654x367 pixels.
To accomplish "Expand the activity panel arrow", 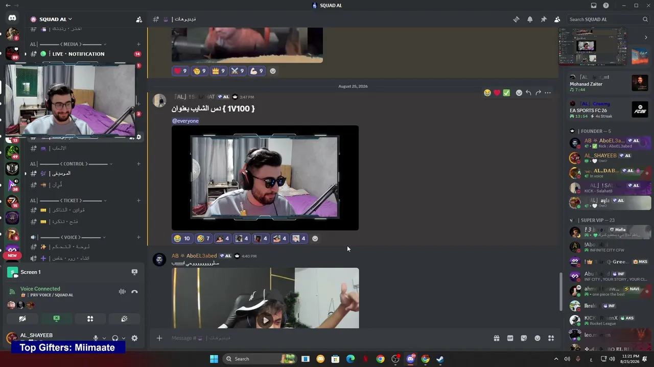I will [645, 38].
